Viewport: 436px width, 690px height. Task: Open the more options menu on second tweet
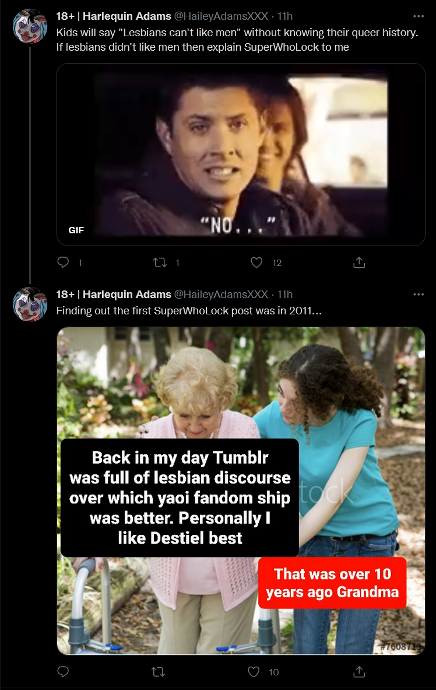pyautogui.click(x=419, y=295)
